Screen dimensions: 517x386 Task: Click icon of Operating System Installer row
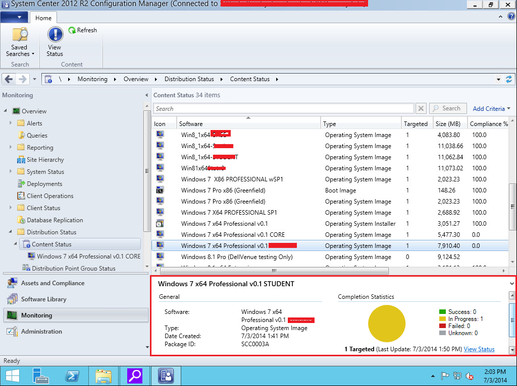160,223
